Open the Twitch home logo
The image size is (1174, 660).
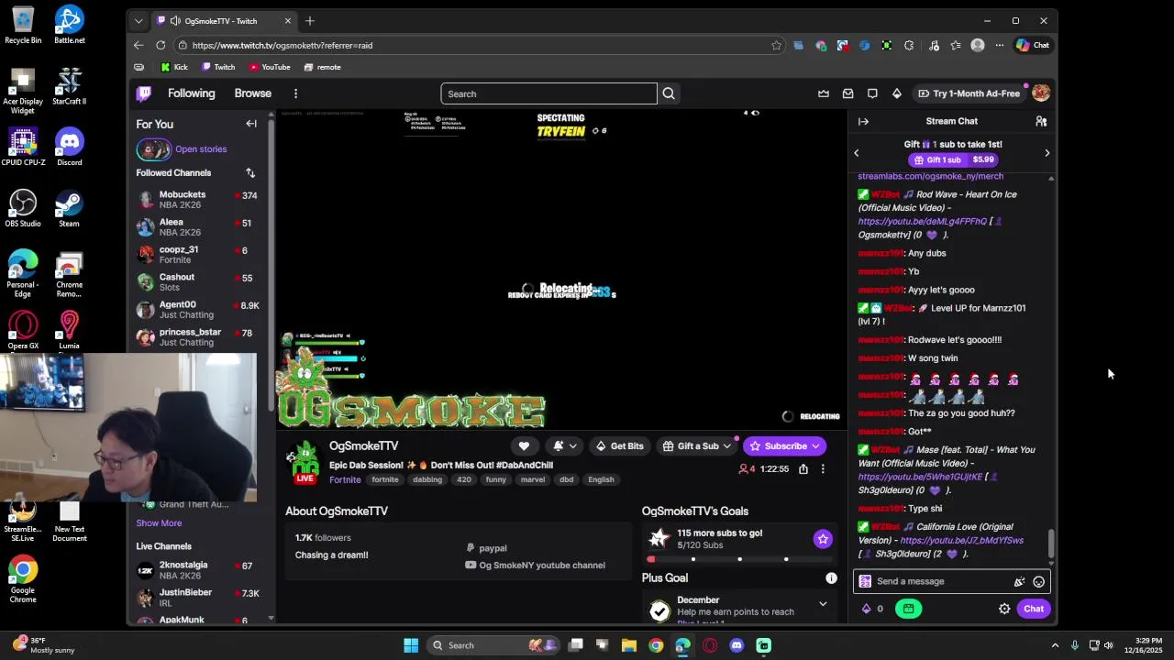coord(144,93)
